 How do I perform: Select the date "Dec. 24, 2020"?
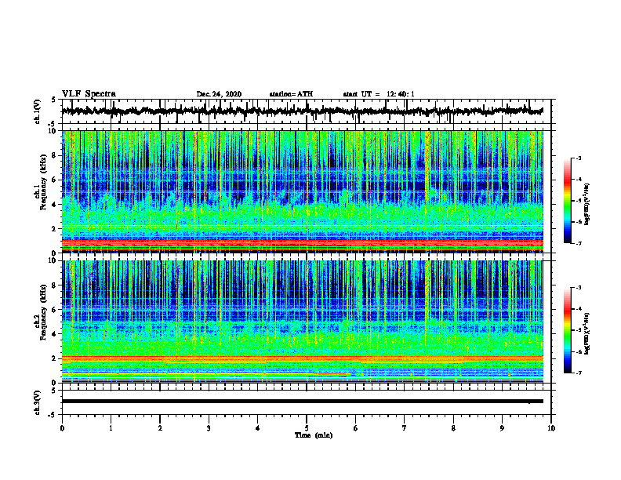[219, 94]
